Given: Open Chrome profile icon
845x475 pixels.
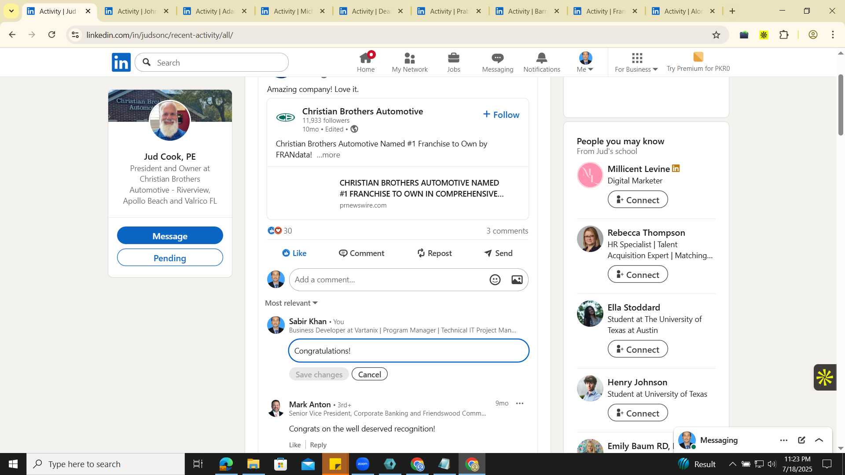Looking at the screenshot, I should click(813, 35).
